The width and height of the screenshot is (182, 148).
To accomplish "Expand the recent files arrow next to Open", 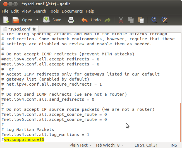I will click(x=37, y=20).
